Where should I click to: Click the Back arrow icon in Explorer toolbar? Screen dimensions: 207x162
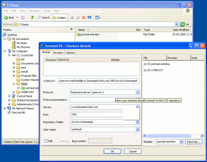[6, 18]
